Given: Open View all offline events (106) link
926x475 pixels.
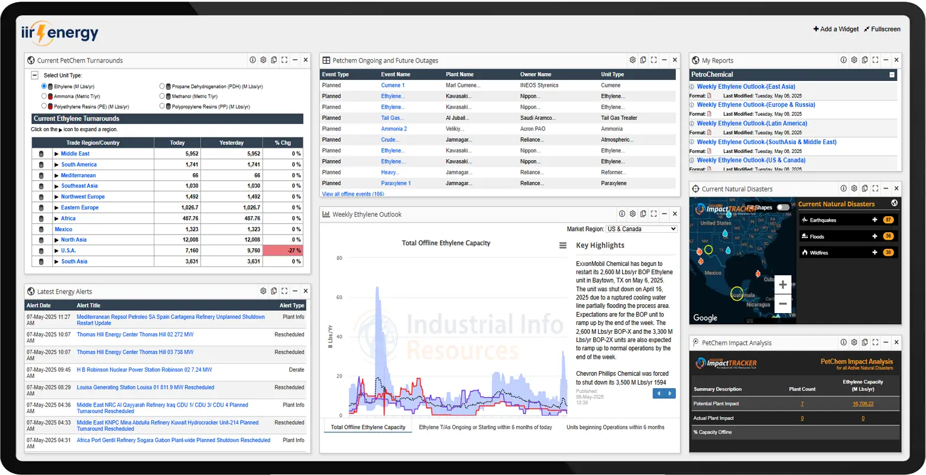Looking at the screenshot, I should (352, 193).
